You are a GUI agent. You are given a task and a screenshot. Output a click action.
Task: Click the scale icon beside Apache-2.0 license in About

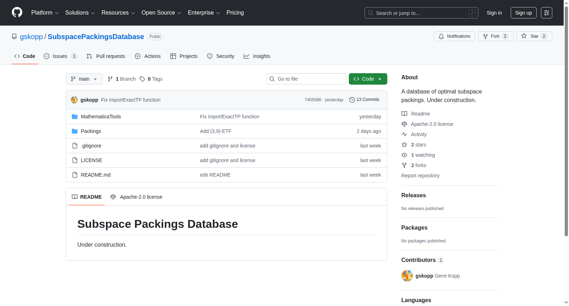(404, 124)
